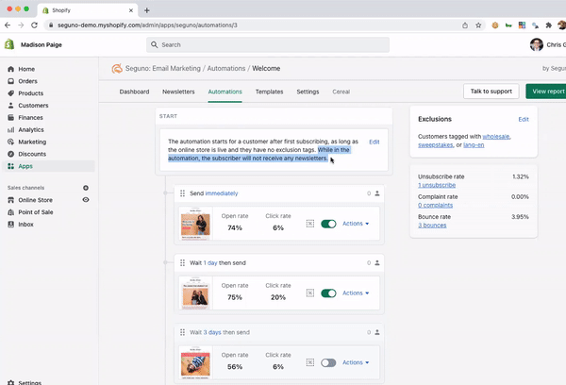Switch to the Newsletters tab
Screen dimensions: 566x385
click(178, 92)
